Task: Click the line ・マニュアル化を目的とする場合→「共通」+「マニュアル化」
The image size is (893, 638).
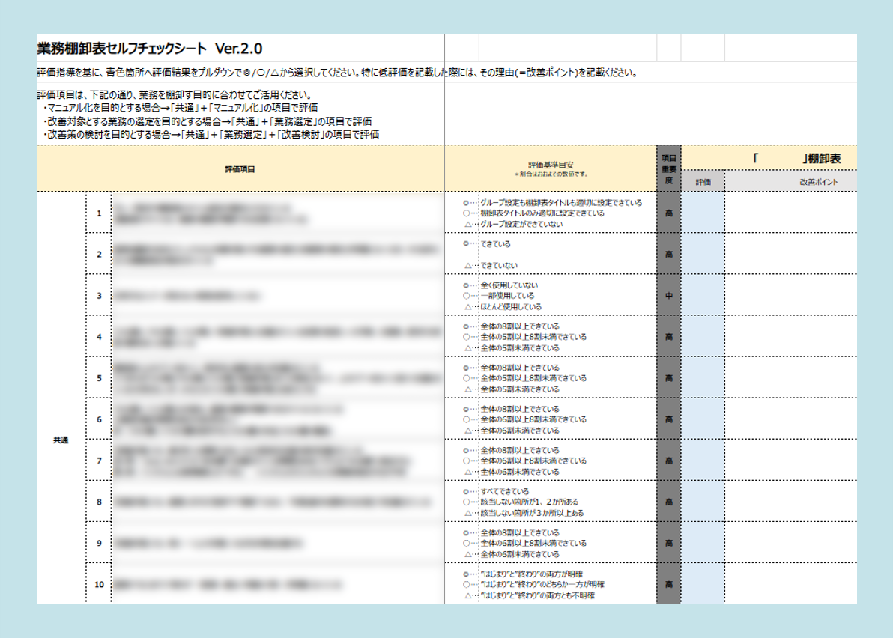Action: 181,108
